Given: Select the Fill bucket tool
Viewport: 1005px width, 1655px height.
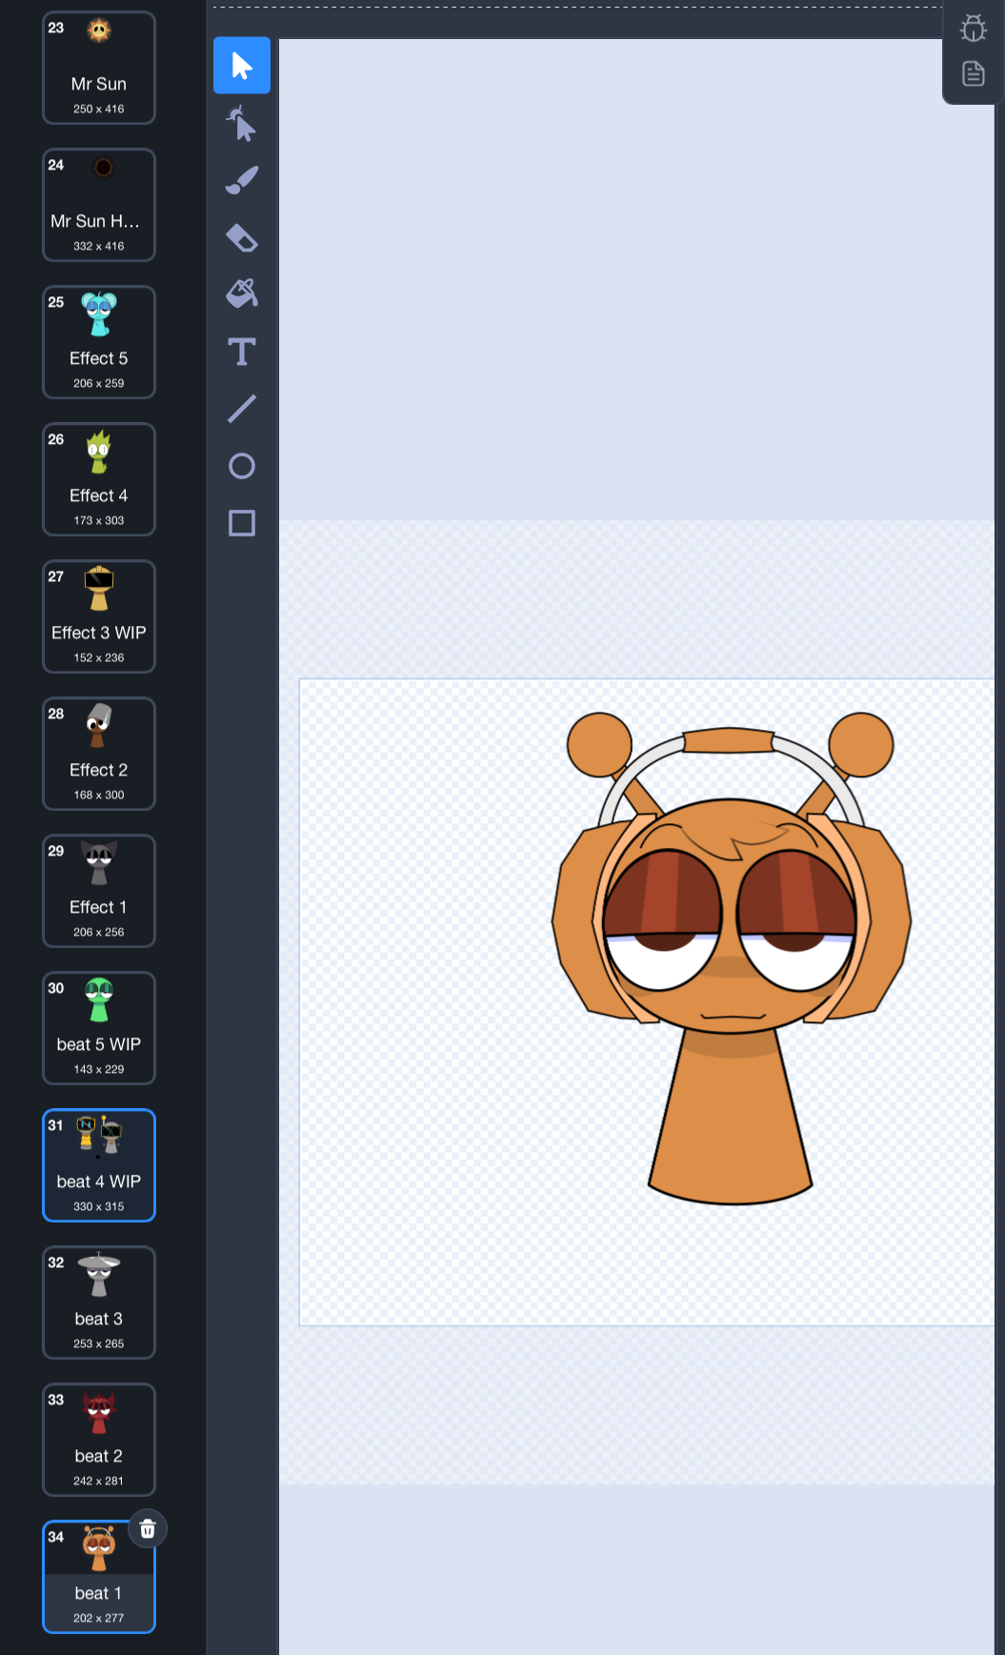Looking at the screenshot, I should coord(242,294).
